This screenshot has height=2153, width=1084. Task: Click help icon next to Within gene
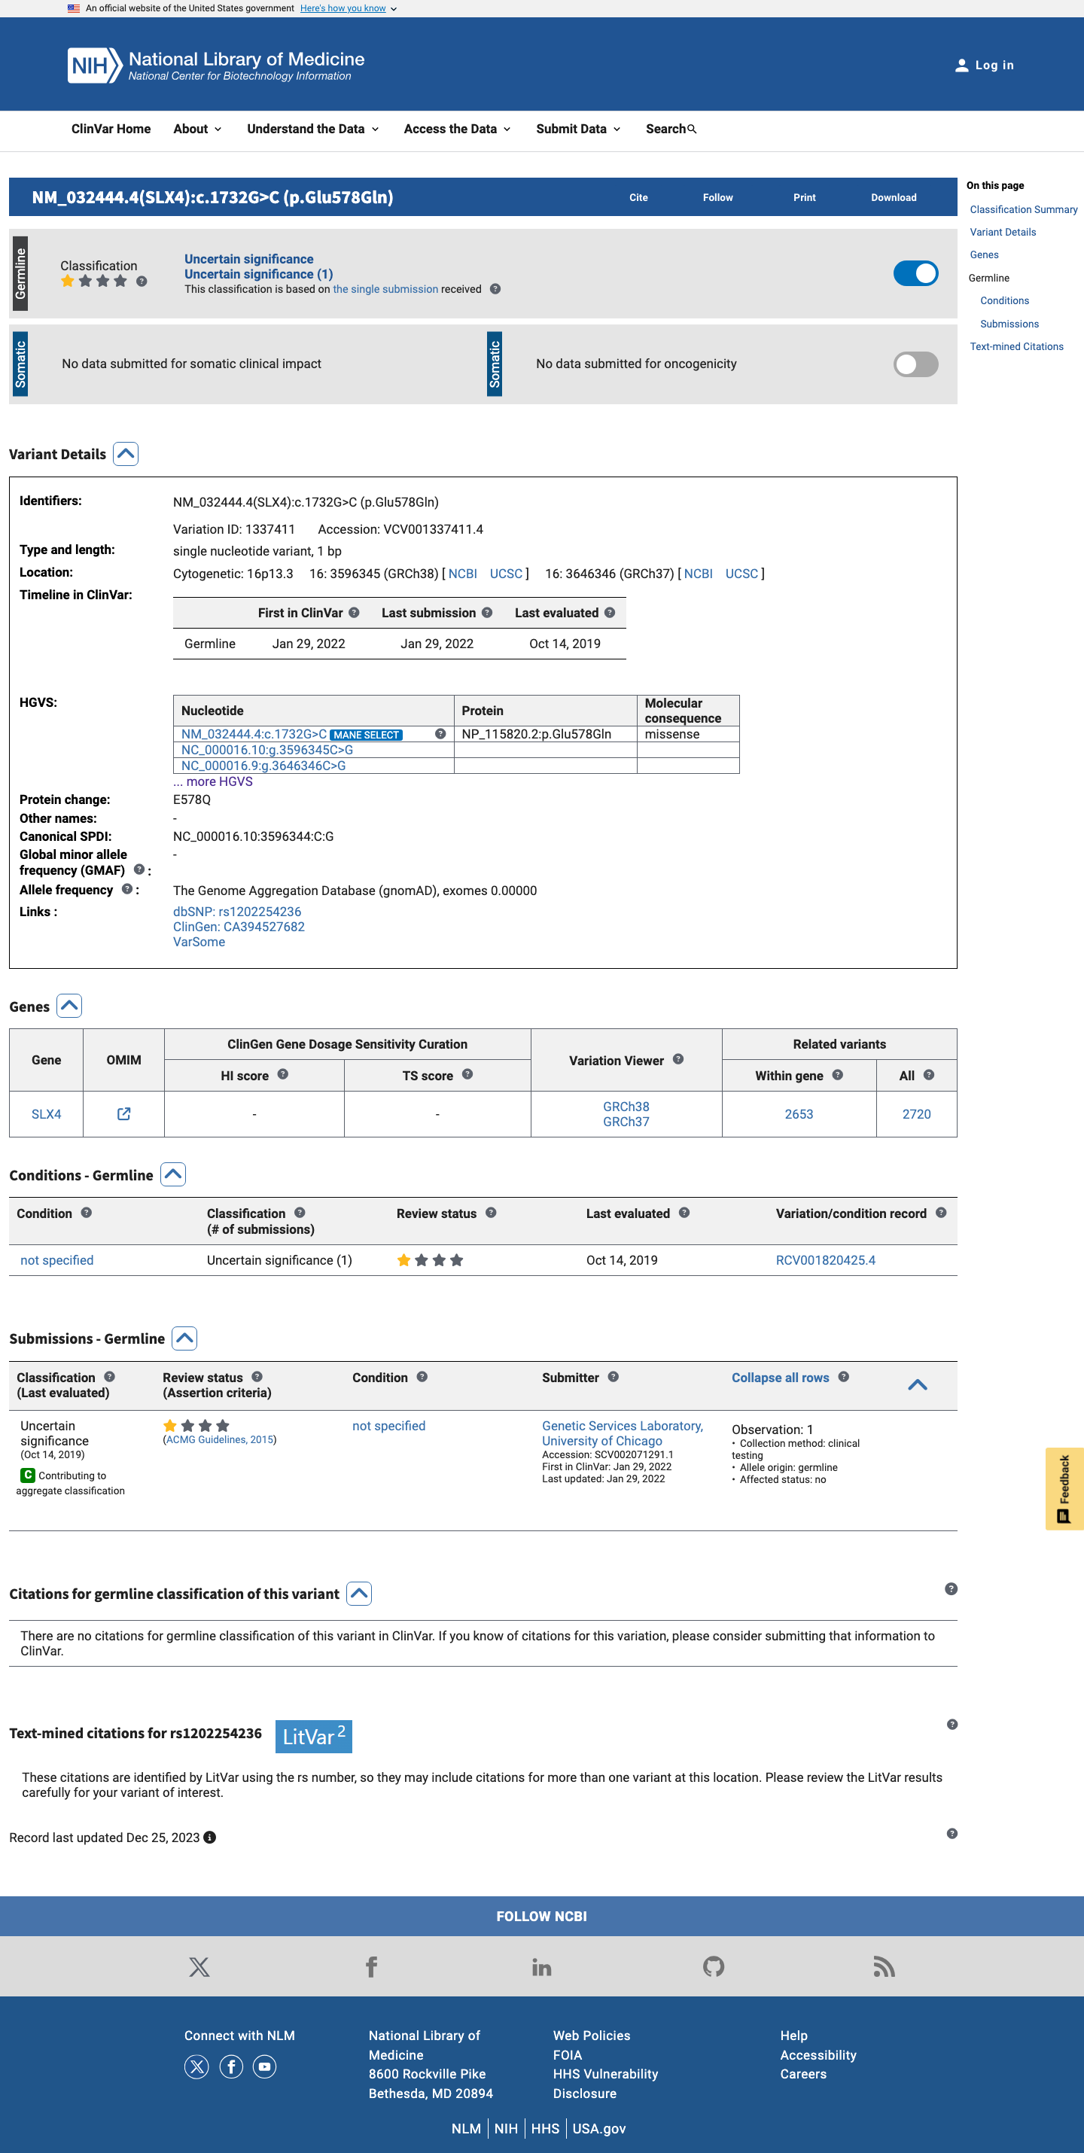[837, 1075]
